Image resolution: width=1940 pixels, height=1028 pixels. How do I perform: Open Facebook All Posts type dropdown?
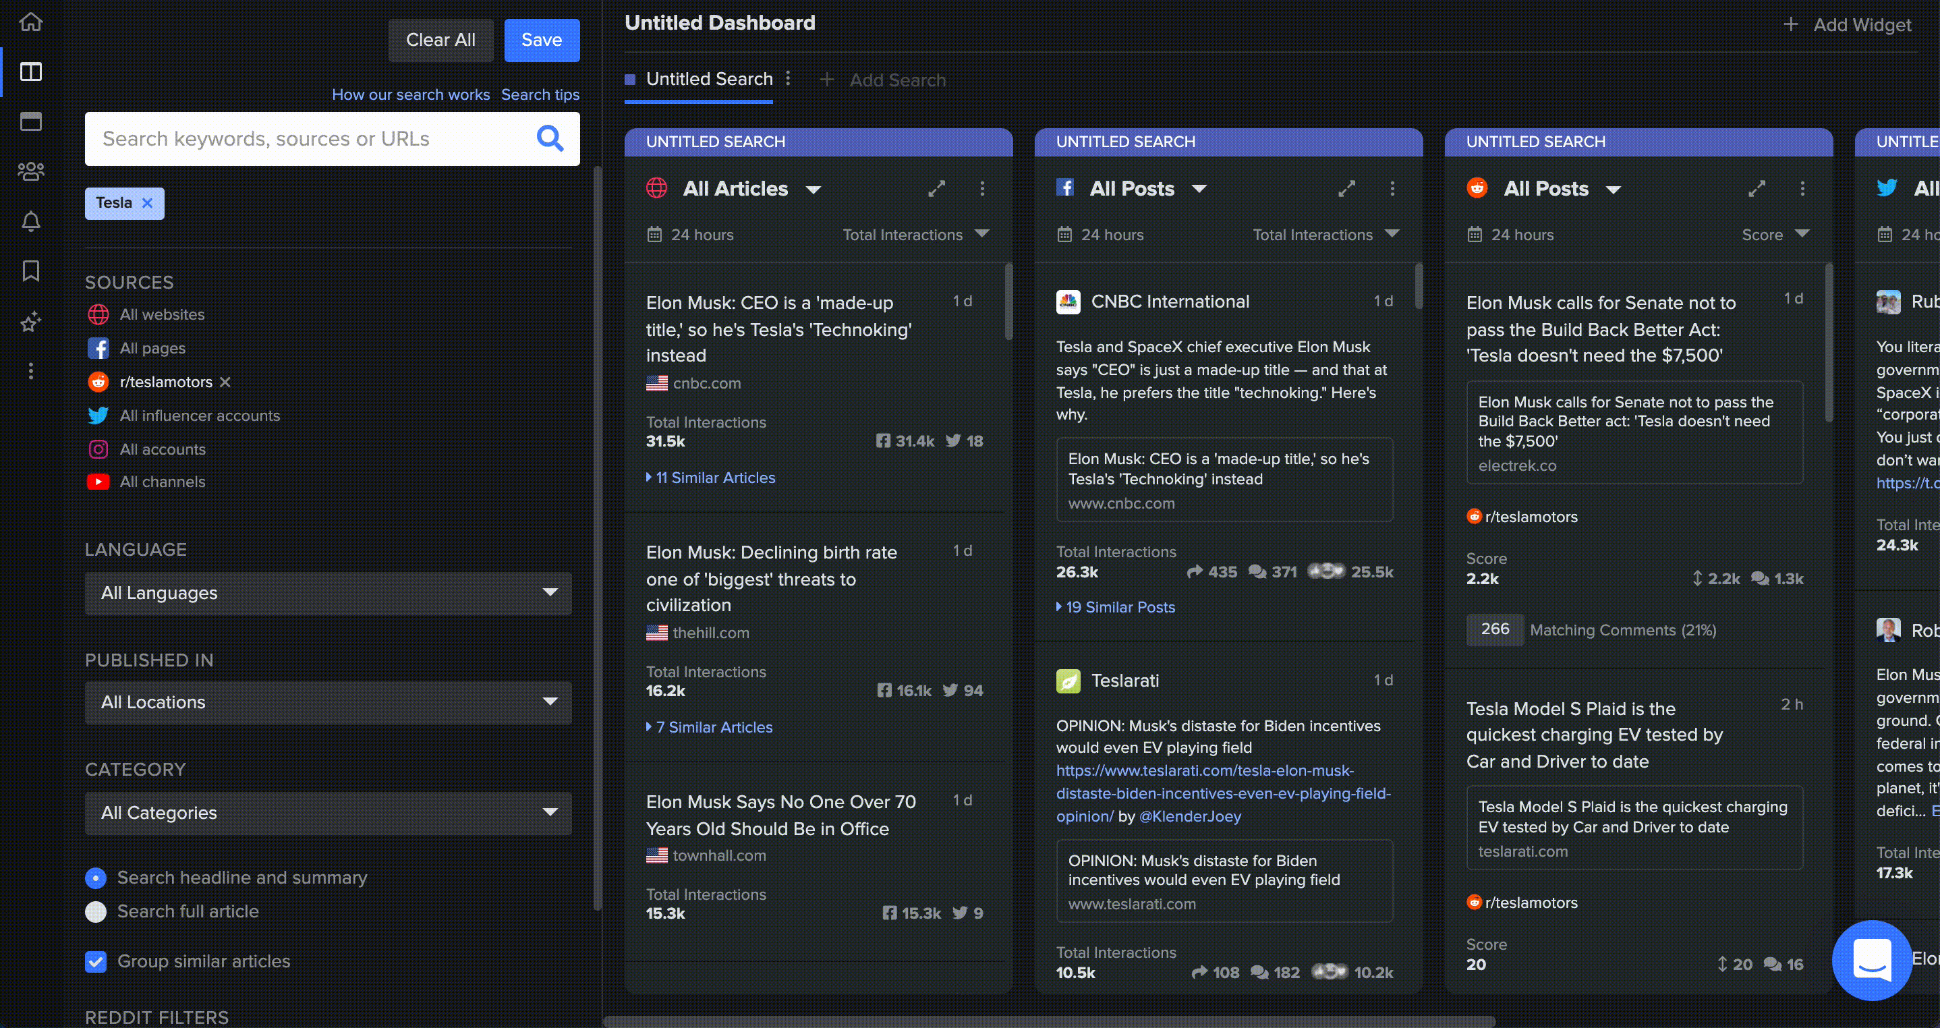point(1199,189)
